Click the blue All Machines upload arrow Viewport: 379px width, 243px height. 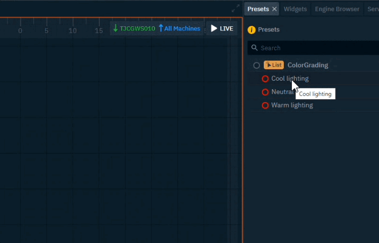(161, 28)
